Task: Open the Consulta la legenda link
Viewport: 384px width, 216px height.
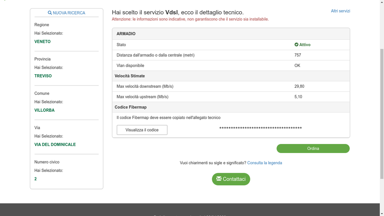Action: (x=264, y=163)
